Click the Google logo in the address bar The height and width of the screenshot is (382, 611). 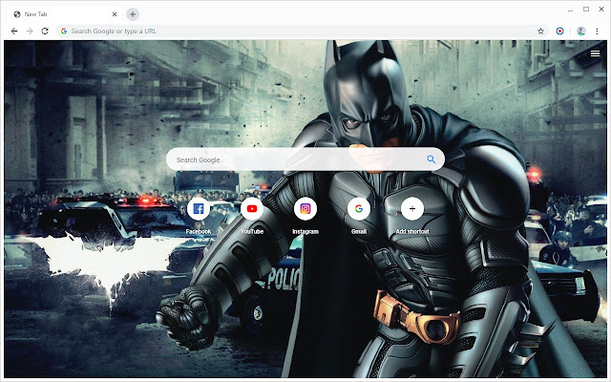64,32
